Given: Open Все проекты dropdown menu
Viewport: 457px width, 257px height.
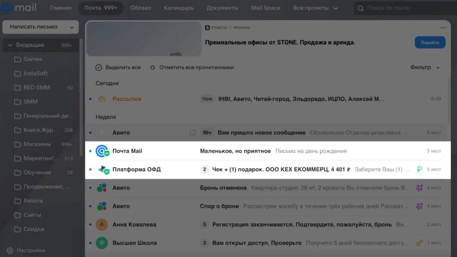Looking at the screenshot, I should [315, 8].
